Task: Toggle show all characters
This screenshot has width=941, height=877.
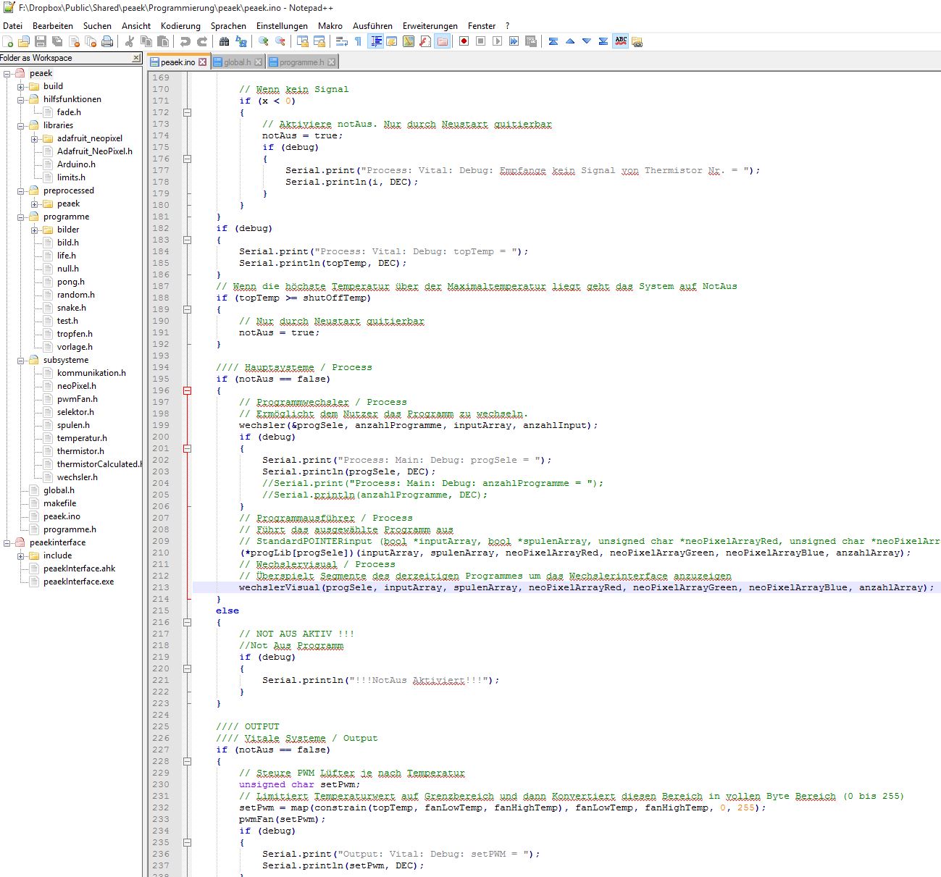Action: (x=359, y=41)
